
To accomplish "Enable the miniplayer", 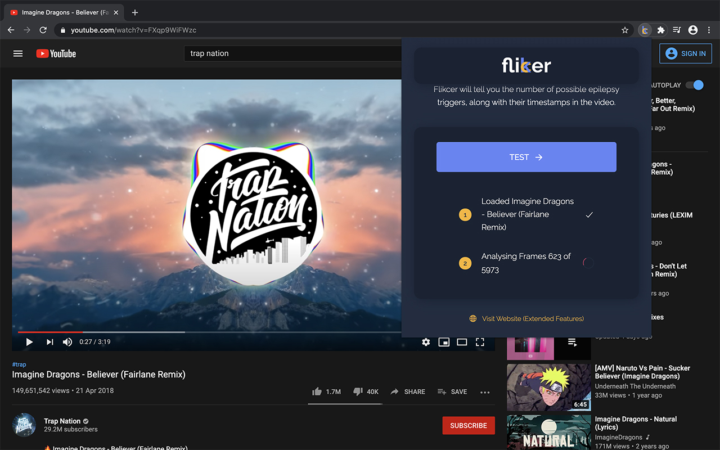I will [x=444, y=342].
